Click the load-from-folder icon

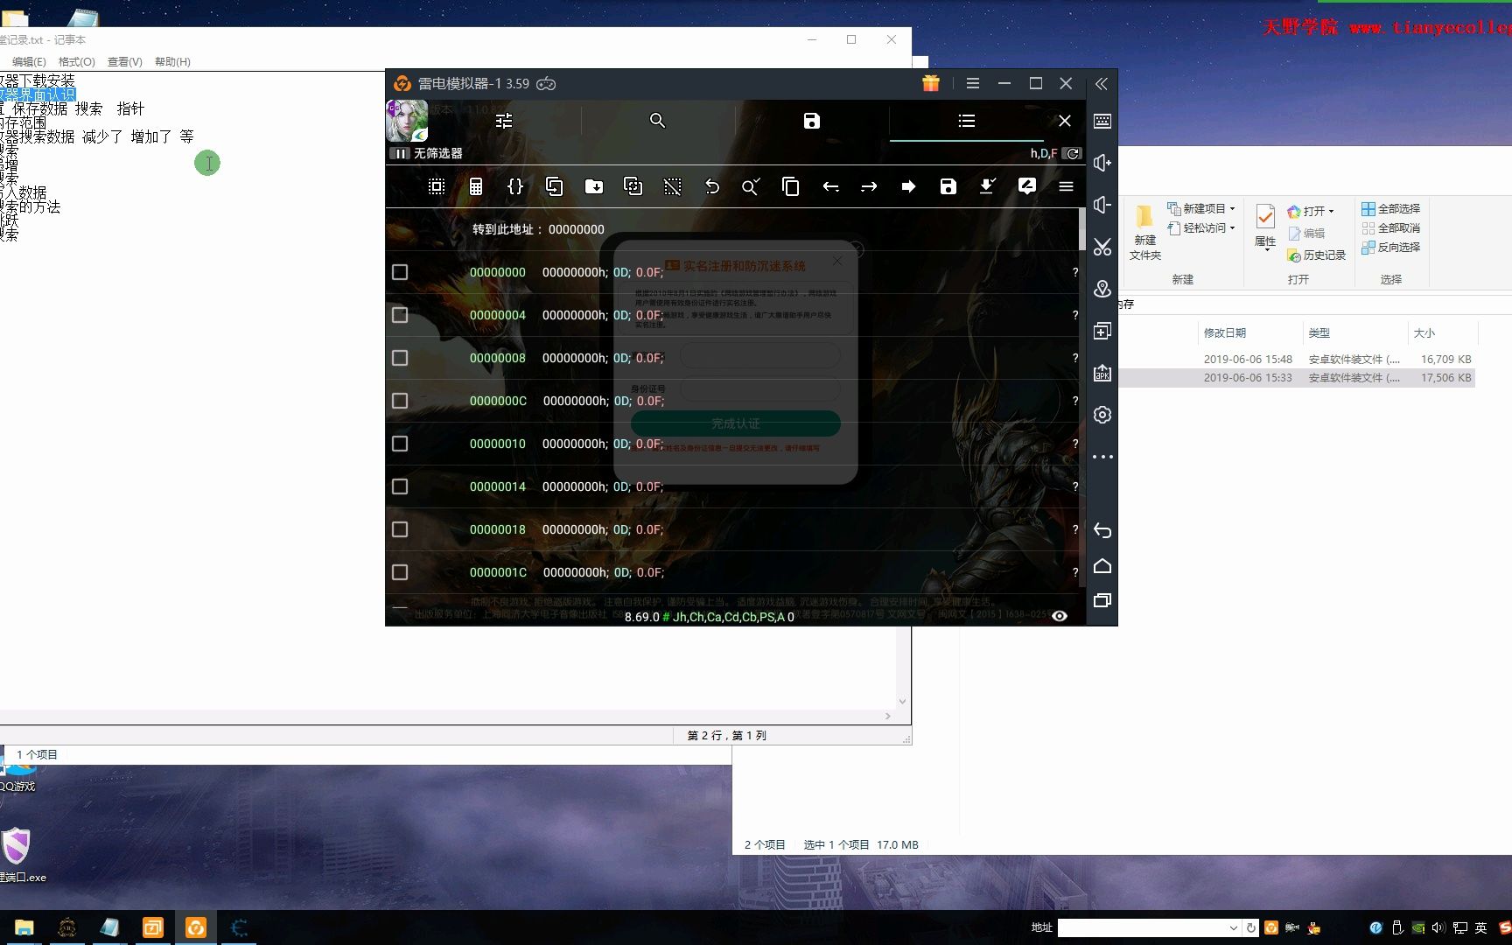594,186
